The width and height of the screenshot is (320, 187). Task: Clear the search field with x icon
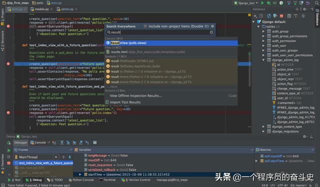[x=211, y=32]
